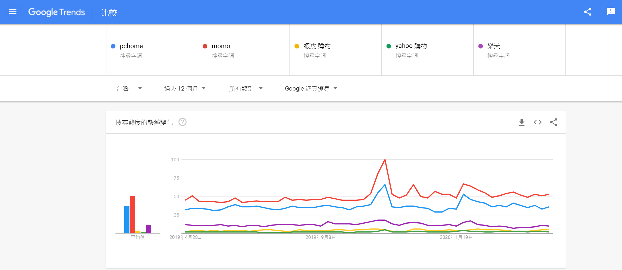Click the share icon in the header
This screenshot has width=622, height=270.
[587, 12]
